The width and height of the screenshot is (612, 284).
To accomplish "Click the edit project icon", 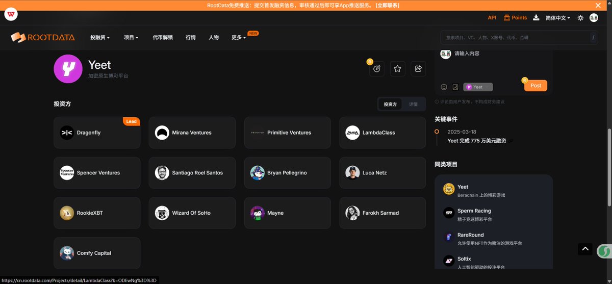I will point(377,68).
